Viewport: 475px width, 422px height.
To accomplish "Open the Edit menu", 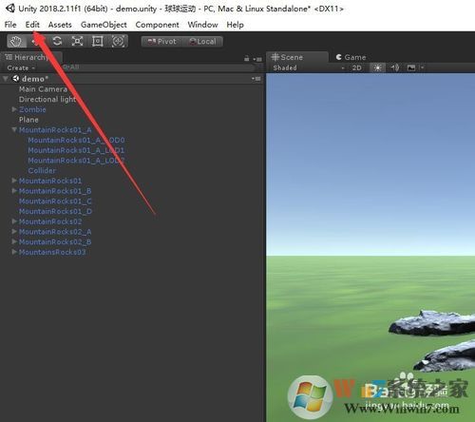I will (32, 25).
